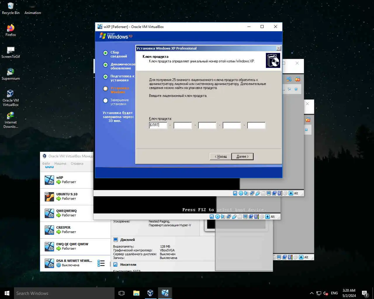This screenshot has width=374, height=299.
Task: Select the Recycle Bin desktop icon
Action: click(11, 8)
